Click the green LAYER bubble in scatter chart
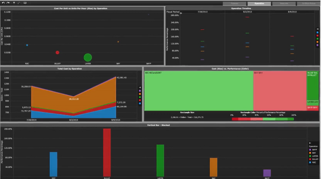The width and height of the screenshot is (321, 179). [x=88, y=57]
